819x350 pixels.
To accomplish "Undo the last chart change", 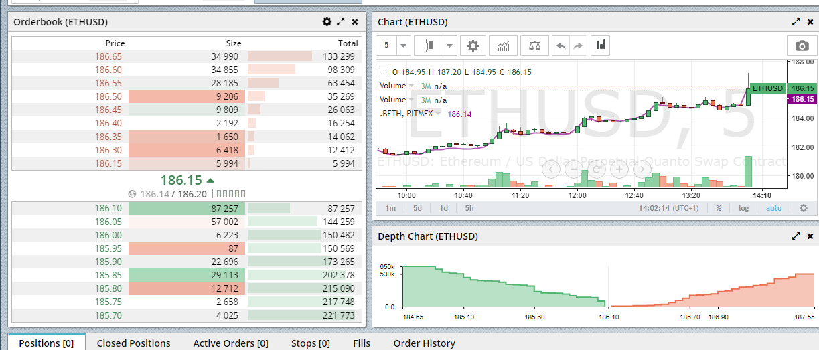I will click(561, 46).
